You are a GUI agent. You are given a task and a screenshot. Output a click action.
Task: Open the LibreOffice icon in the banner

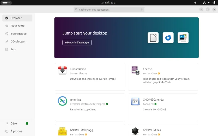(153, 38)
